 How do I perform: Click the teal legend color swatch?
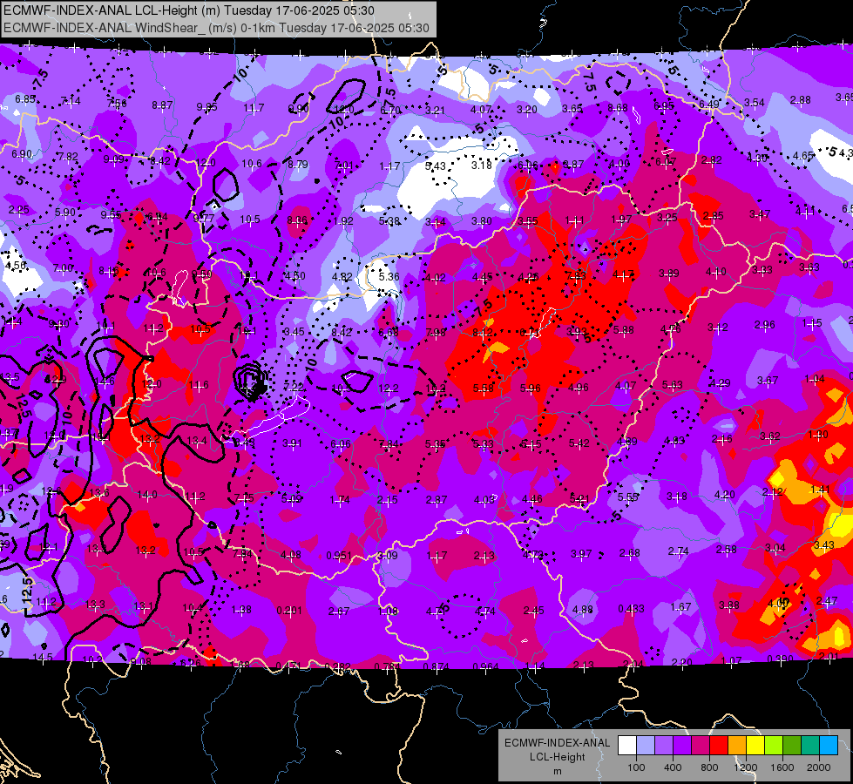pos(810,745)
